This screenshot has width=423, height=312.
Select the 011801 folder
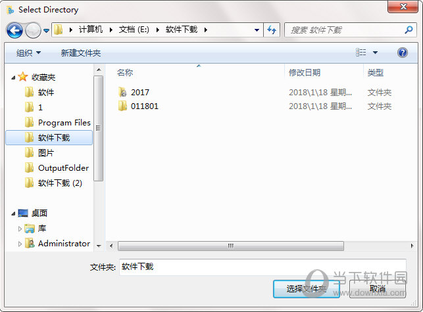pos(138,106)
